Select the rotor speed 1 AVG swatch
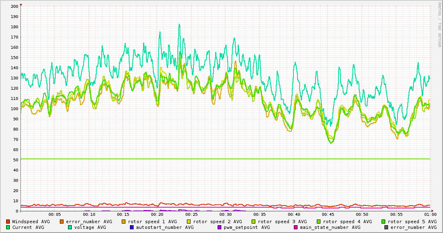 point(124,222)
